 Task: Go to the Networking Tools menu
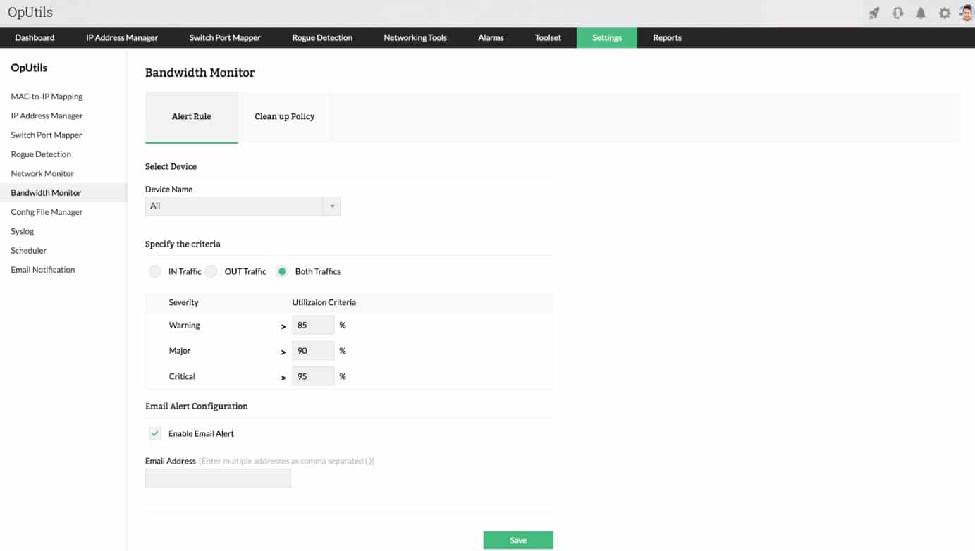pos(415,38)
